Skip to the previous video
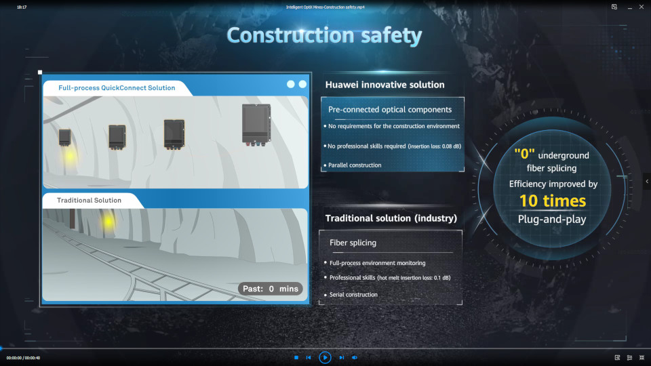651x366 pixels. pos(309,357)
